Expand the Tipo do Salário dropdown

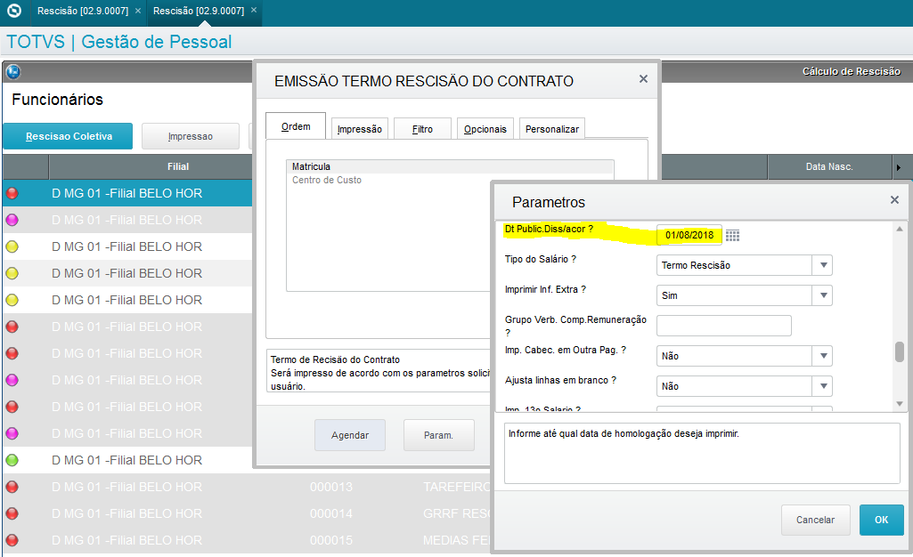823,265
